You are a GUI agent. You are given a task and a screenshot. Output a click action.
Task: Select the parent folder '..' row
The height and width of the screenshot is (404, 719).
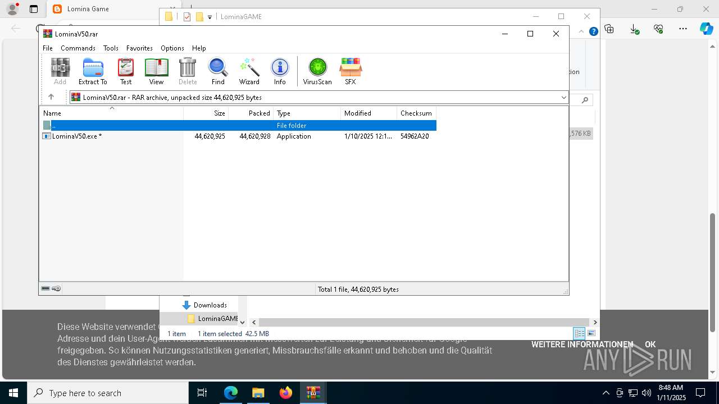coord(238,126)
